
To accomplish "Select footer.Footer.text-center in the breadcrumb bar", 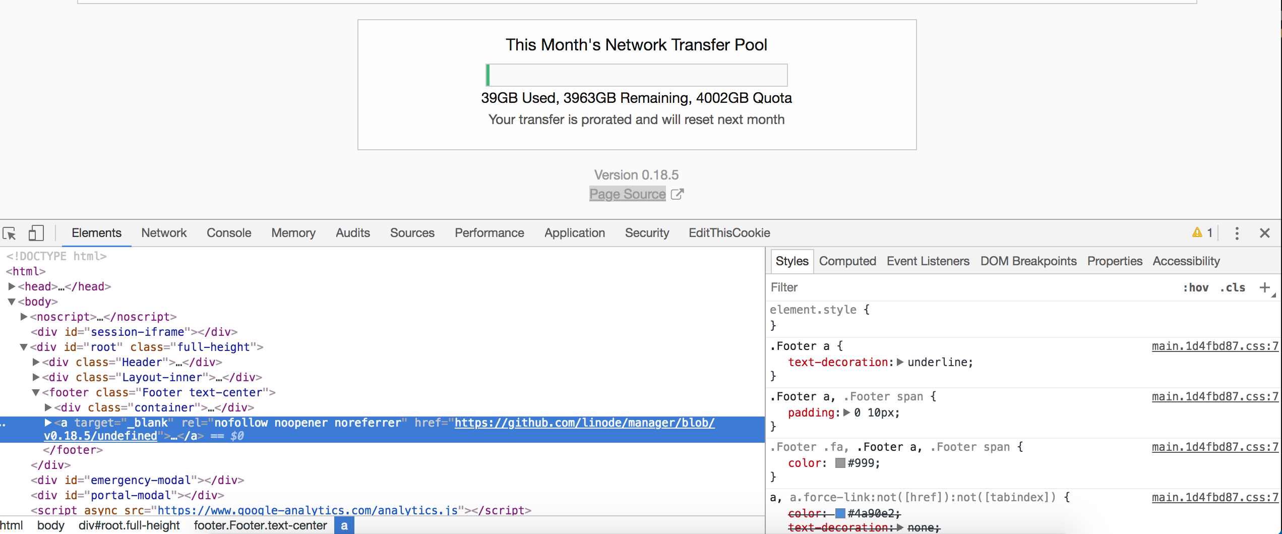I will [261, 525].
